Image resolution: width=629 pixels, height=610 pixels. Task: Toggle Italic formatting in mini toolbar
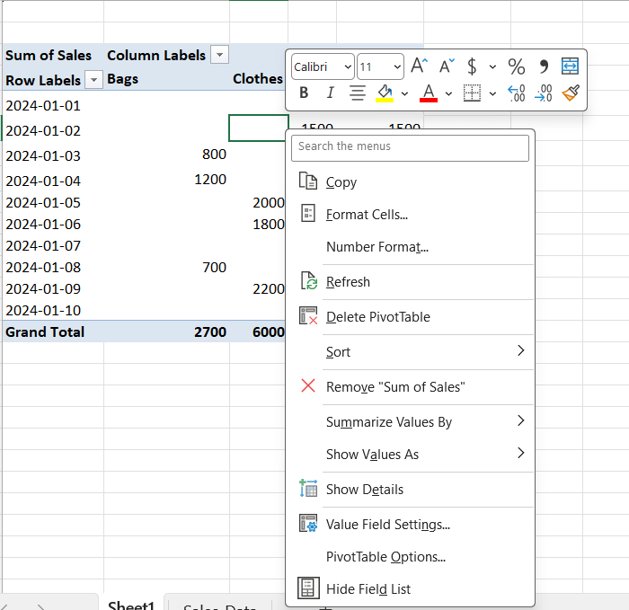tap(330, 93)
